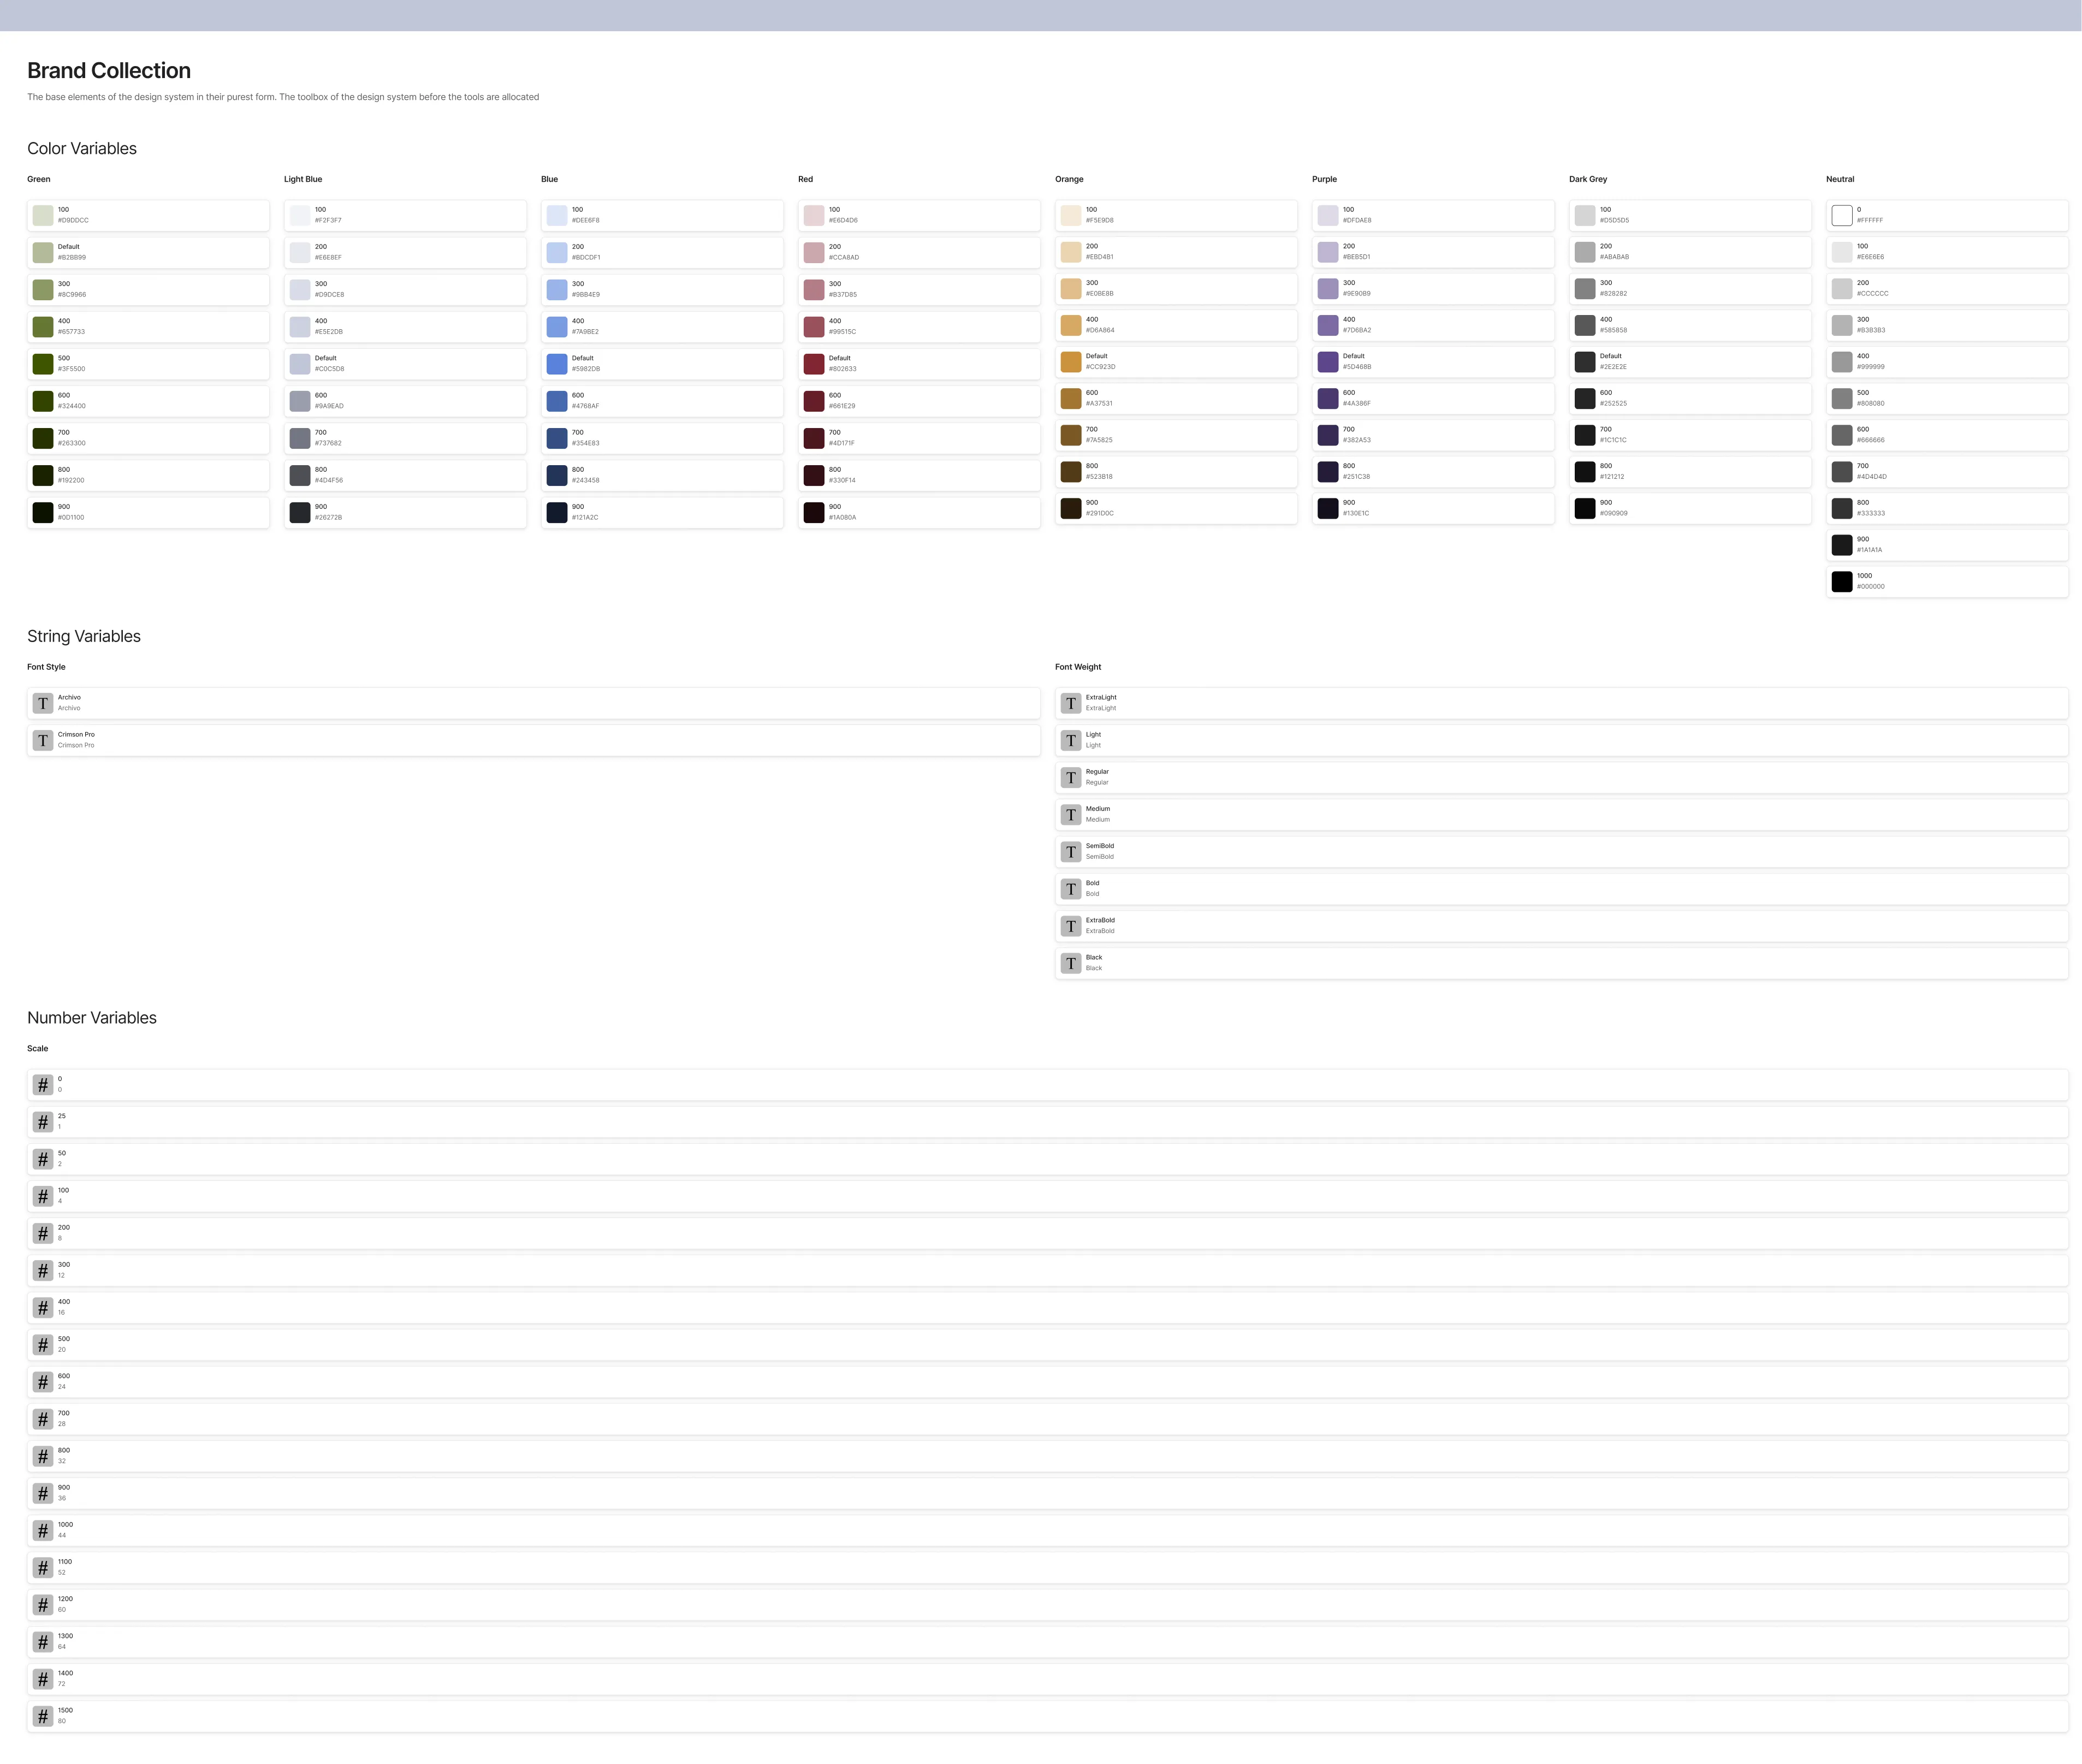Pick the hash icon of Scale 500 value 20

click(43, 1345)
